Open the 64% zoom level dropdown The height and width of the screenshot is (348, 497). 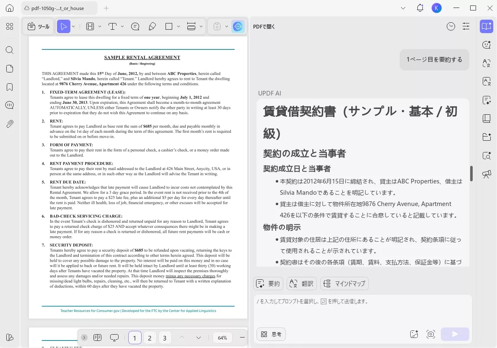pyautogui.click(x=222, y=338)
